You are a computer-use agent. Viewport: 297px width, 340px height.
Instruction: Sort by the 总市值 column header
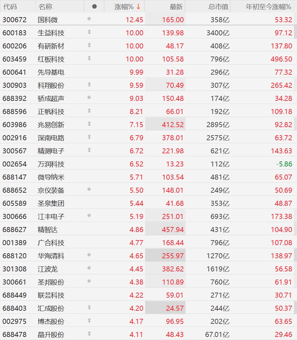click(x=218, y=7)
